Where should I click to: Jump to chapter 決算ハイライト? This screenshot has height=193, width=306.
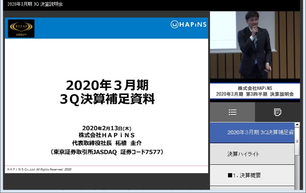[x=252, y=154]
